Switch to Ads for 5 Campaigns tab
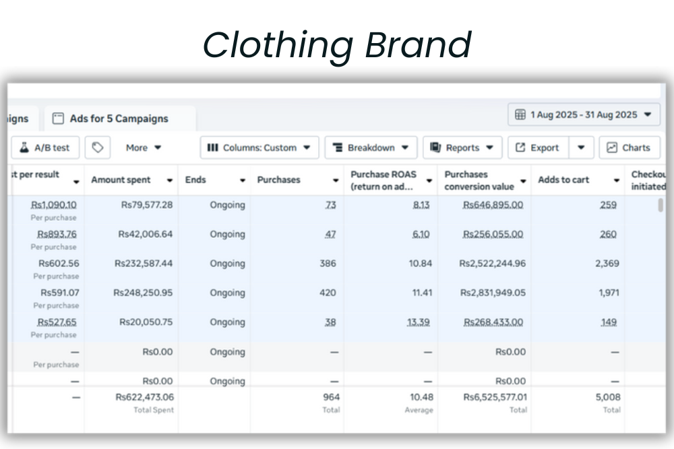Viewport: 674px width, 449px height. pyautogui.click(x=119, y=118)
